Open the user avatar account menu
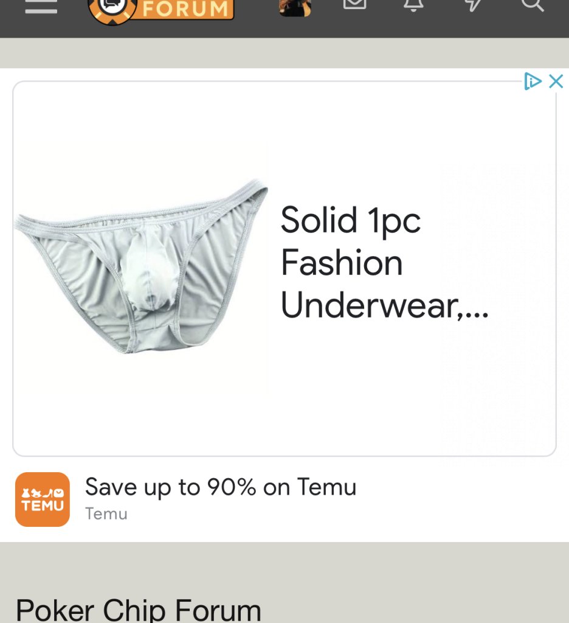This screenshot has width=569, height=623. click(x=295, y=7)
